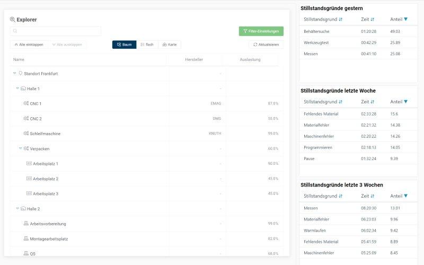Sort last week's table by Zeit sort icon
This screenshot has width=424, height=265.
coord(372,102)
